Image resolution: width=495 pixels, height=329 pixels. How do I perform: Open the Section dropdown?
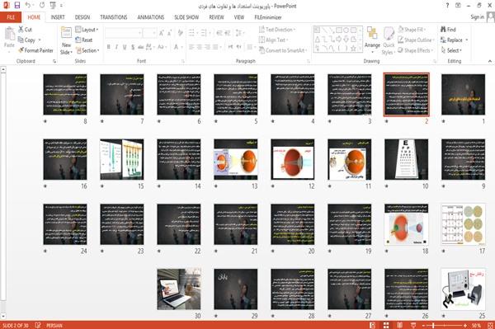click(87, 50)
